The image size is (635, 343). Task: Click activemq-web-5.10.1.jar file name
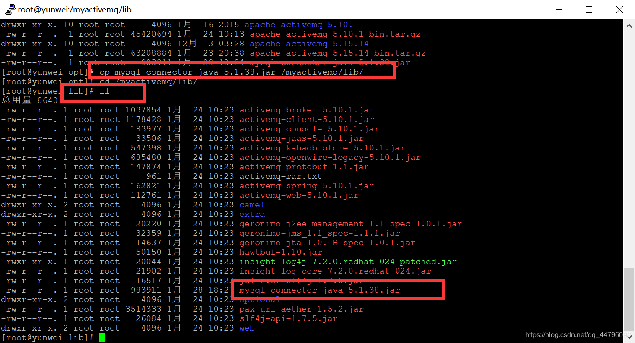click(x=298, y=195)
